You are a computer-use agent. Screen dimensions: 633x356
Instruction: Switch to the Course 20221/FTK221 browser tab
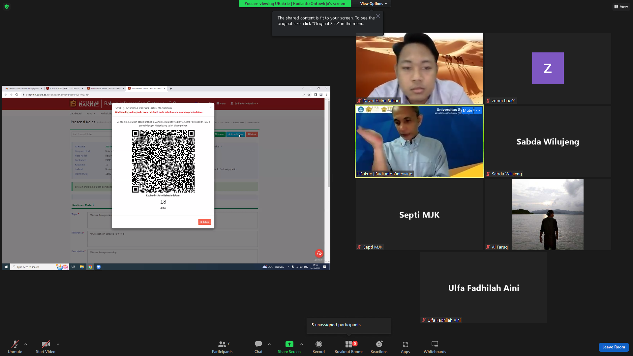point(65,89)
